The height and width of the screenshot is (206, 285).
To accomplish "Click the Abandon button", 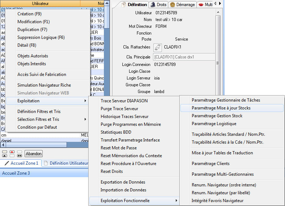I will click(33, 154).
